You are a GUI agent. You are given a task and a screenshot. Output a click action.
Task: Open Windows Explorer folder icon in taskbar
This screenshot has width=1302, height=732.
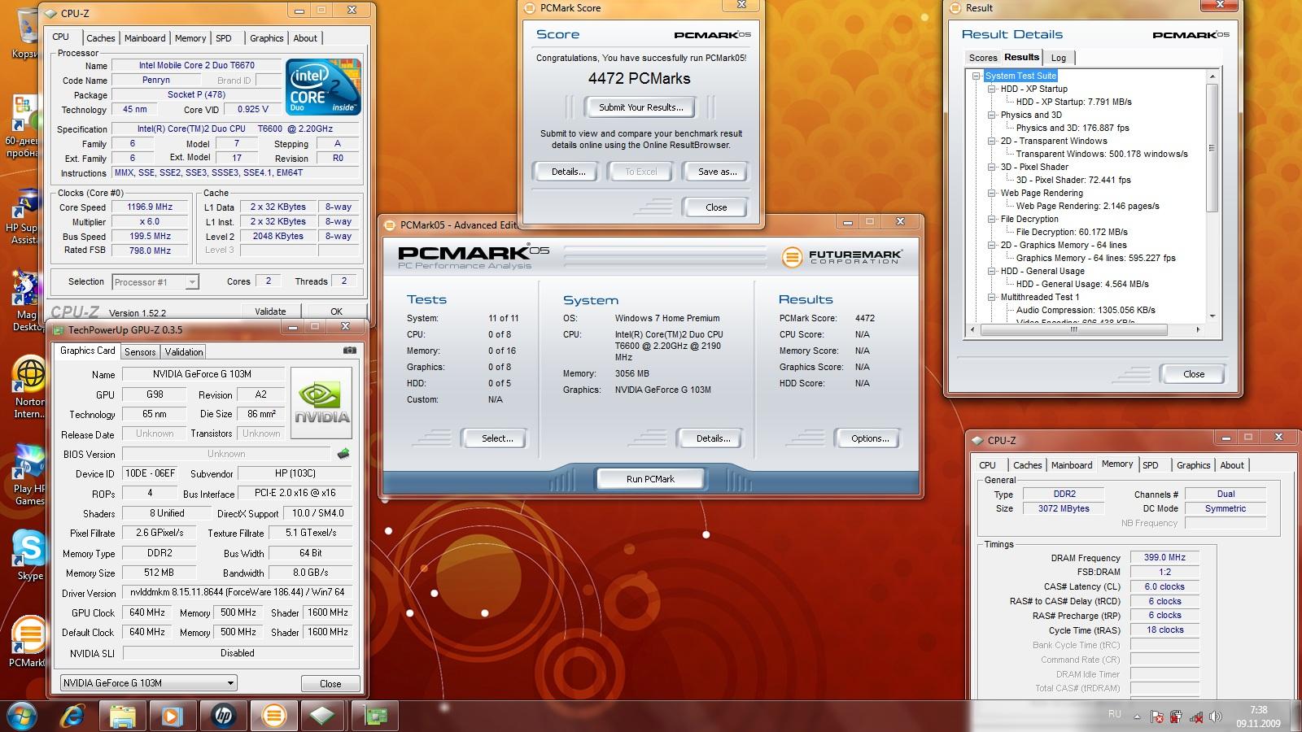(x=123, y=716)
